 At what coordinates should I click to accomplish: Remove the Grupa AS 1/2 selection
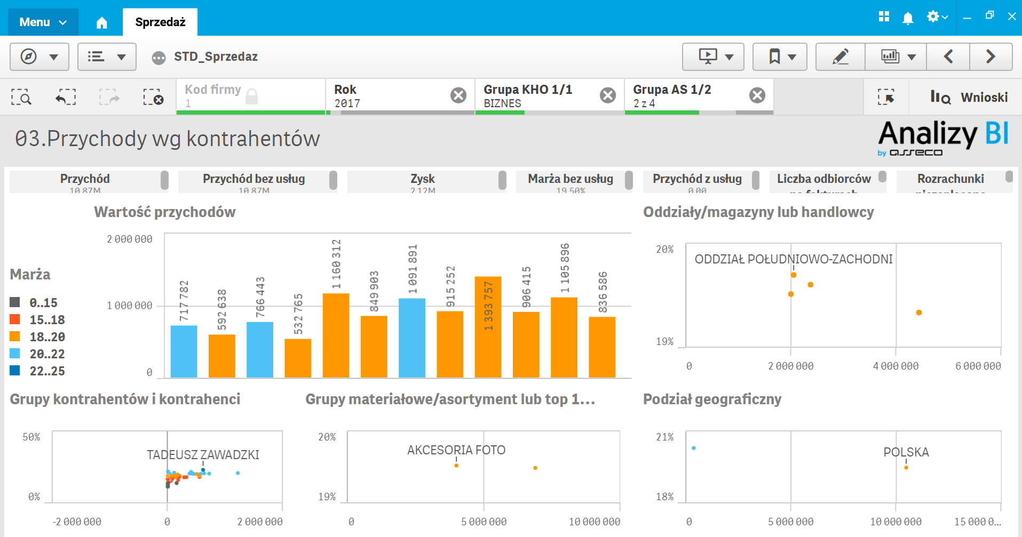pyautogui.click(x=757, y=95)
